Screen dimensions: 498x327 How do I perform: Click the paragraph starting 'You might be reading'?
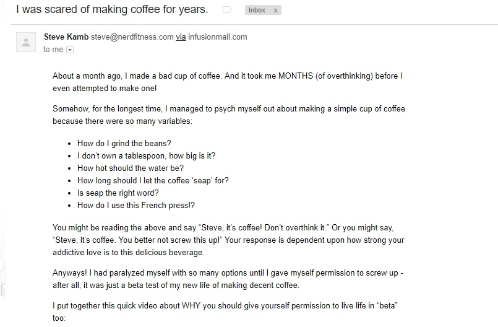(x=228, y=240)
